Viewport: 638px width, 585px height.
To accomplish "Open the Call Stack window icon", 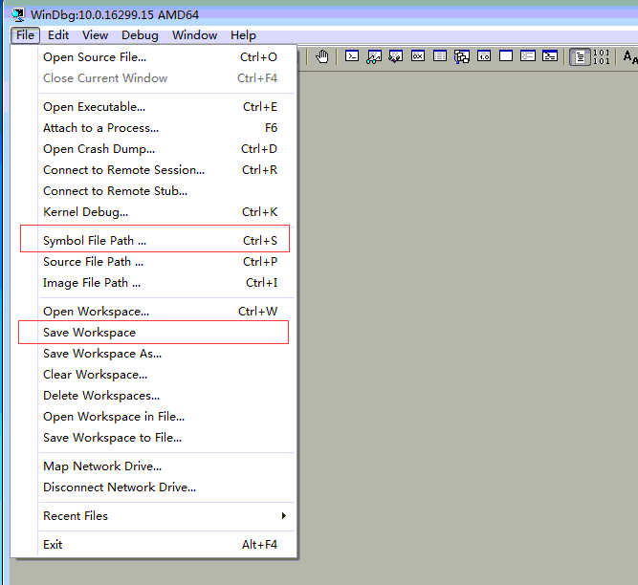I will point(462,56).
